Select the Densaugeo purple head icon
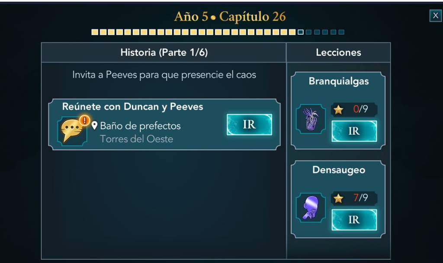 [311, 208]
